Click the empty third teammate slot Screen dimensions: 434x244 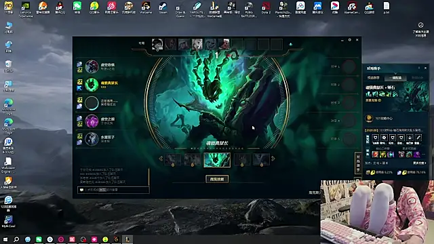coord(92,102)
